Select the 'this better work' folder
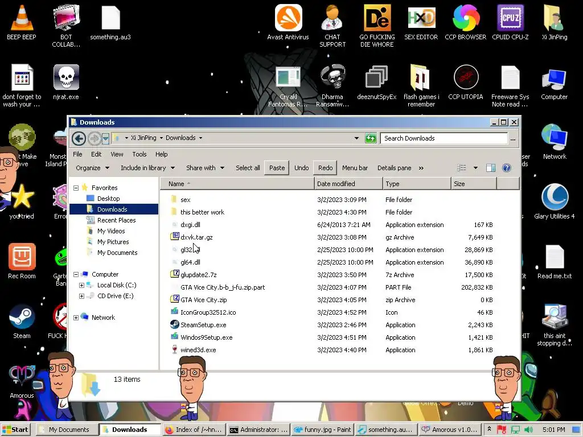The image size is (583, 437). (x=202, y=213)
